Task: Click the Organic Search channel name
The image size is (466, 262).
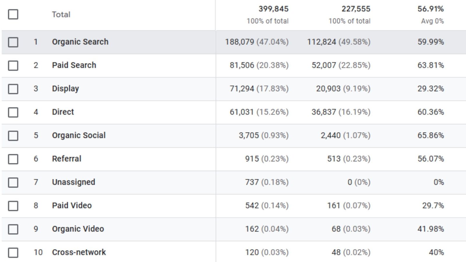Action: click(x=80, y=42)
